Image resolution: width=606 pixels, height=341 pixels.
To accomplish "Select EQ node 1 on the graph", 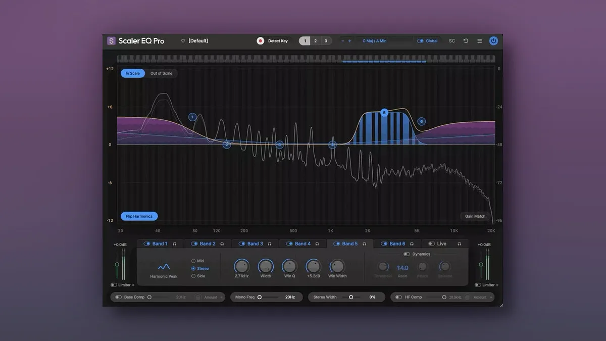I will (x=192, y=117).
